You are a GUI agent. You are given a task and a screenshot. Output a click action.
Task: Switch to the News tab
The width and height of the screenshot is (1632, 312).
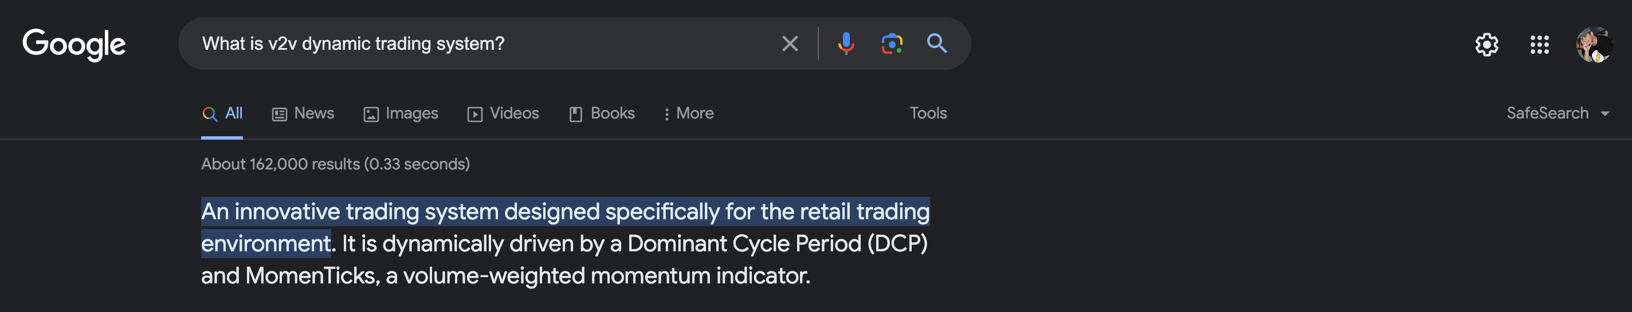(x=304, y=113)
